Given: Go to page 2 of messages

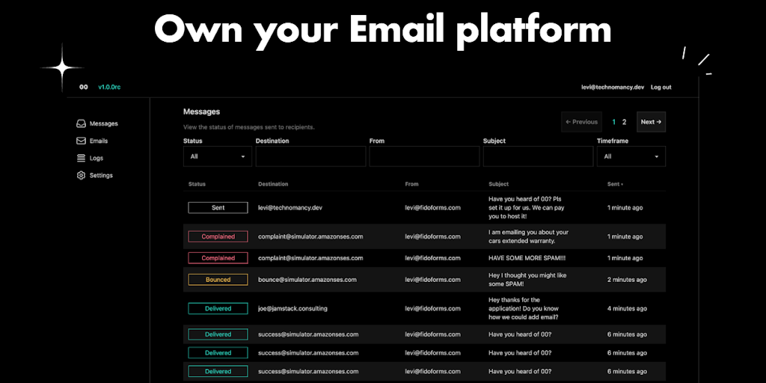Looking at the screenshot, I should [625, 122].
